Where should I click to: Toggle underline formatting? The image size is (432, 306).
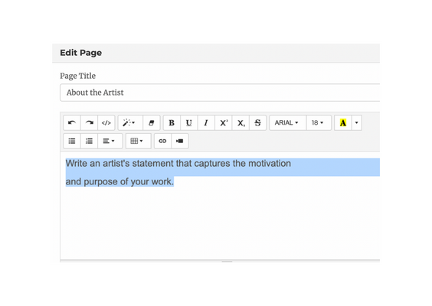coord(188,122)
